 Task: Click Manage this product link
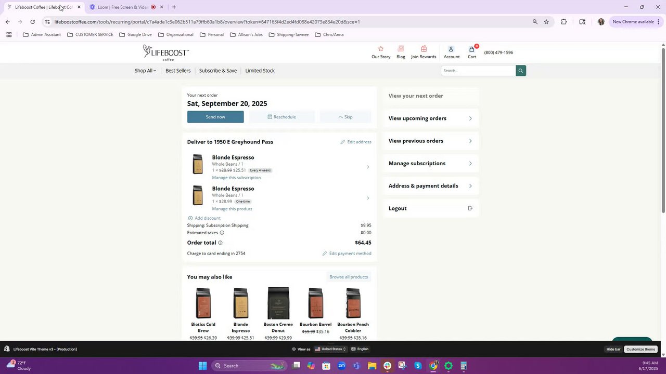[232, 209]
